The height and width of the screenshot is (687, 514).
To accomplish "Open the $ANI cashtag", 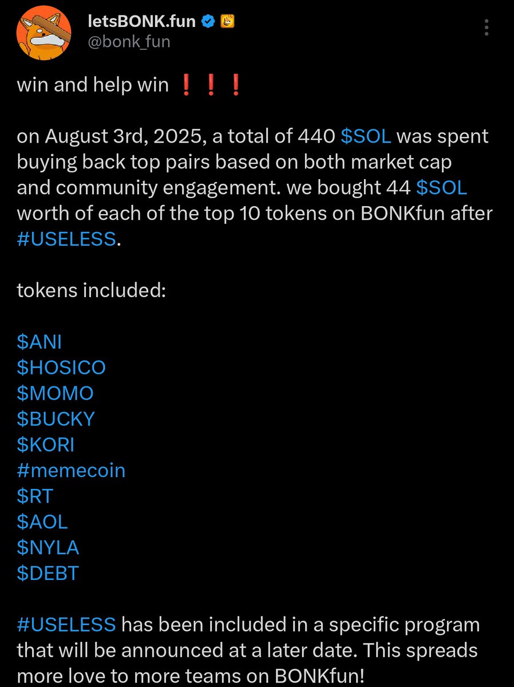I will pyautogui.click(x=39, y=342).
